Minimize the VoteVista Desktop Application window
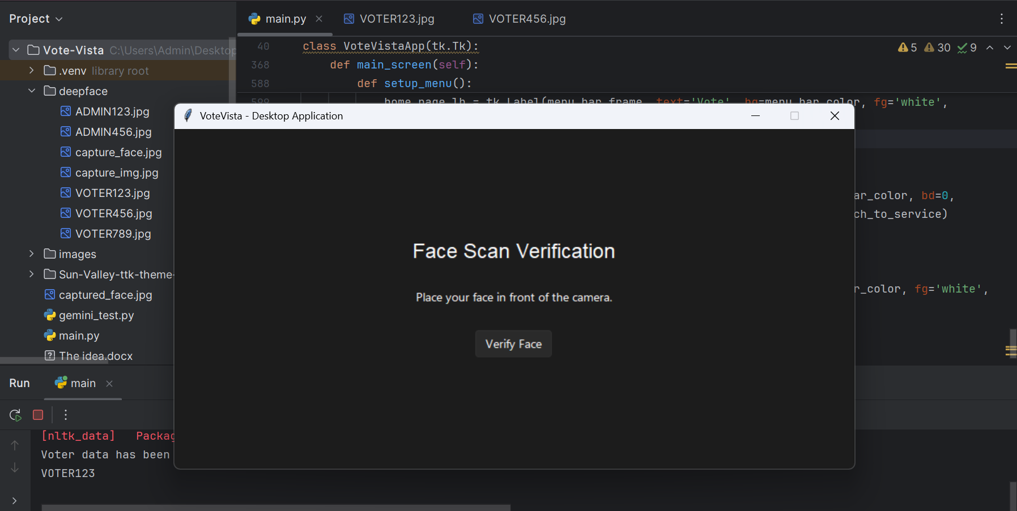Image resolution: width=1017 pixels, height=511 pixels. pos(755,115)
